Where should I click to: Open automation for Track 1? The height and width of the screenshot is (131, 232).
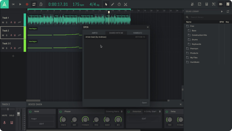point(20,22)
